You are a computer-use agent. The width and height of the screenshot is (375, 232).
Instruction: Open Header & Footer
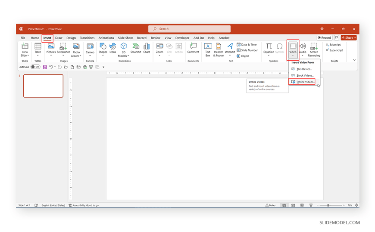coord(219,49)
